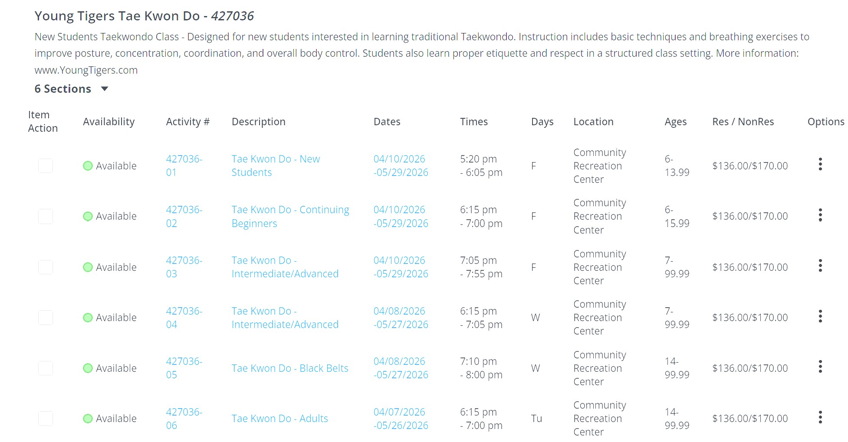This screenshot has height=442, width=848.
Task: Check the box for New Students section
Action: (46, 166)
